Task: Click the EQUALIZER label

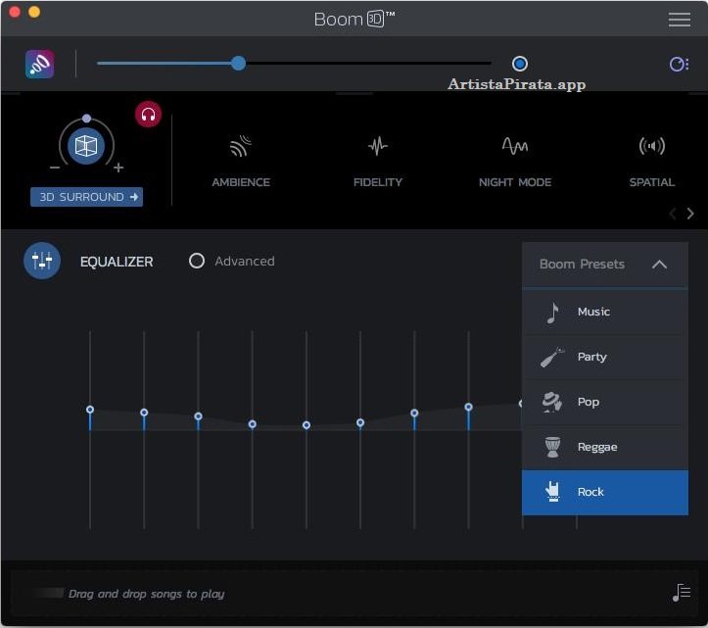Action: [x=117, y=262]
